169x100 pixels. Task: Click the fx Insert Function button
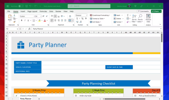pos(29,29)
